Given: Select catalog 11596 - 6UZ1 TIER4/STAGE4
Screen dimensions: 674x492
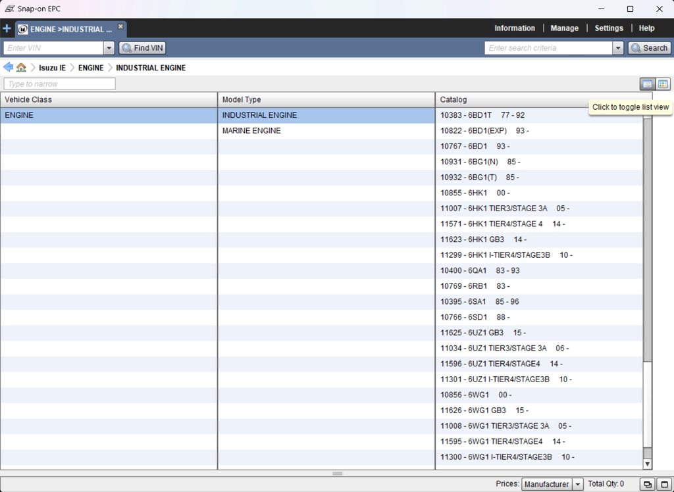Looking at the screenshot, I should 539,364.
